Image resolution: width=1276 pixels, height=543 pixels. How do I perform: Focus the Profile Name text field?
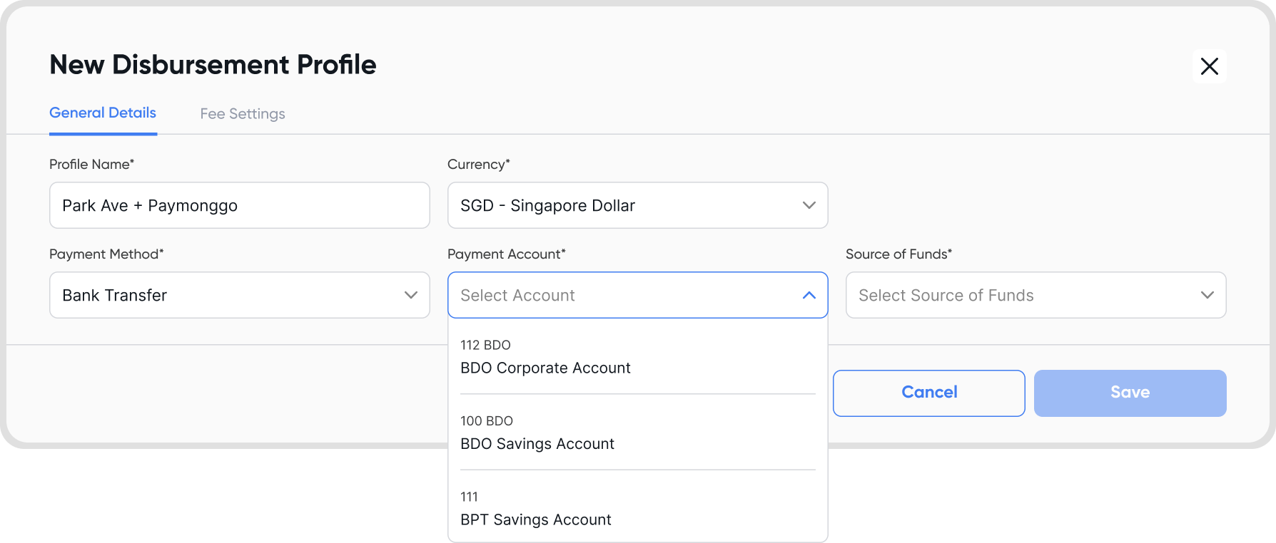coord(239,205)
